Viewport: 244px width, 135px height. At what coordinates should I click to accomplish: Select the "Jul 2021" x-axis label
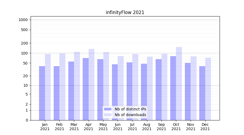[x=132, y=127]
